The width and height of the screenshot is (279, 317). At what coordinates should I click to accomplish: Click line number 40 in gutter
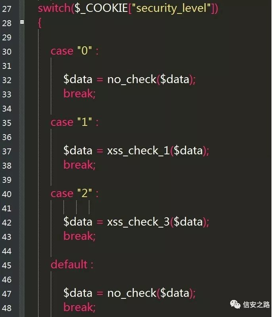coord(7,194)
